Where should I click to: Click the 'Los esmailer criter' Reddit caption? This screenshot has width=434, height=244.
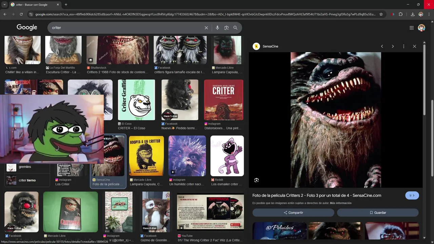click(x=226, y=184)
